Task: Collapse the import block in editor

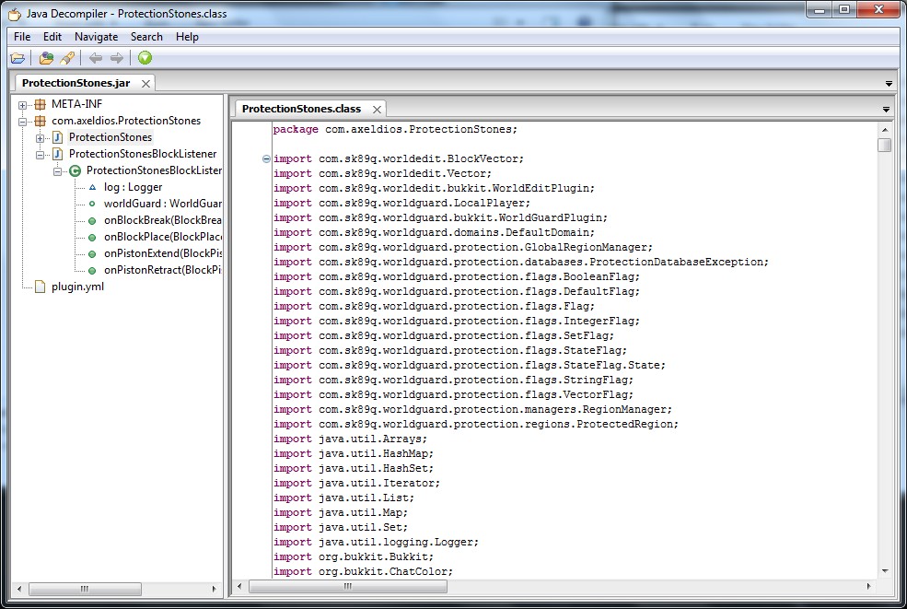Action: pyautogui.click(x=266, y=158)
